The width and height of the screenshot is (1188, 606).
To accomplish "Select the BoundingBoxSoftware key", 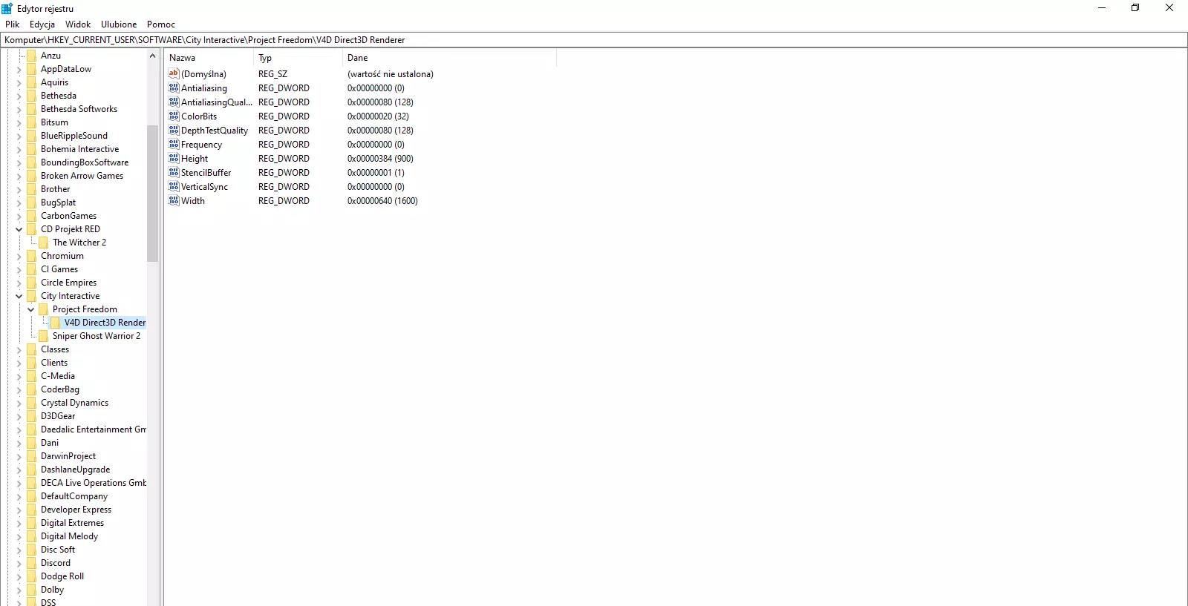I will (x=85, y=162).
